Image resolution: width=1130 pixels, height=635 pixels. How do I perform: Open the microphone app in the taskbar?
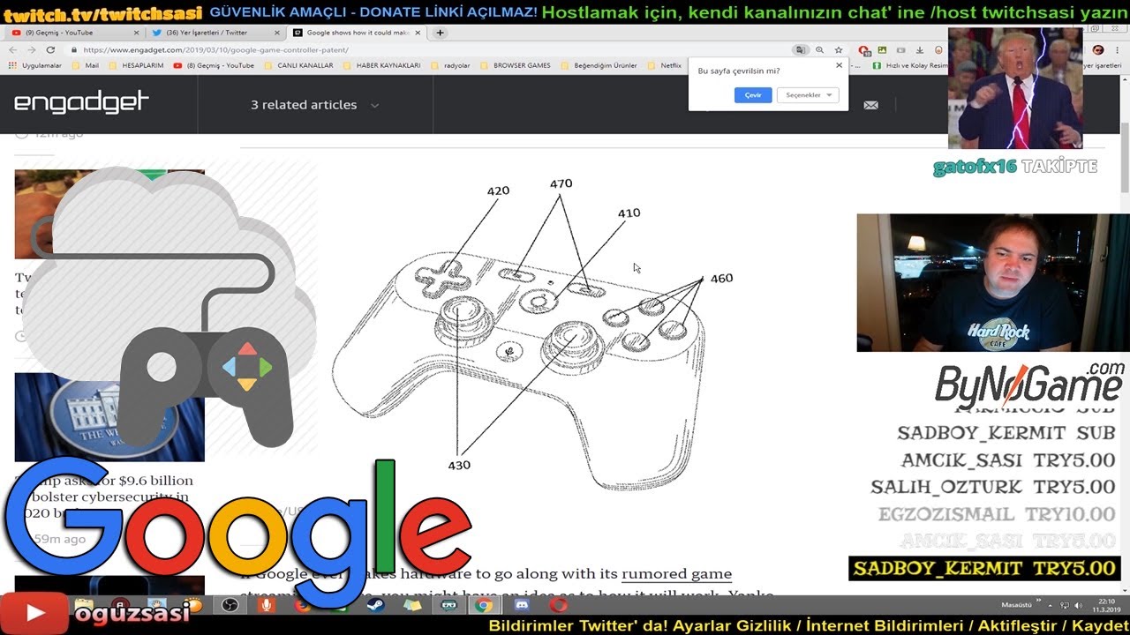(x=266, y=605)
